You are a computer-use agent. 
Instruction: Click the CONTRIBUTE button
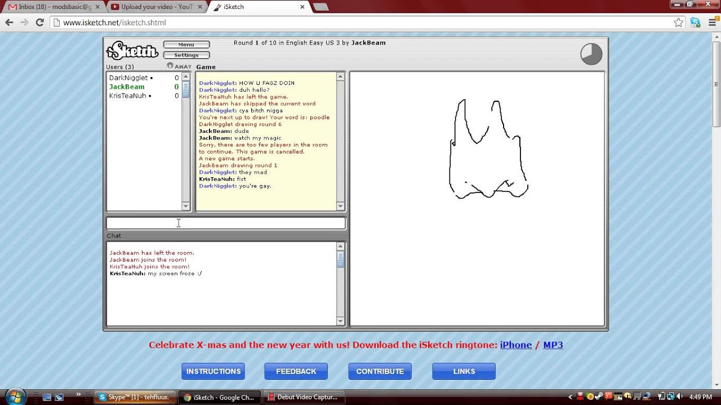[x=380, y=371]
